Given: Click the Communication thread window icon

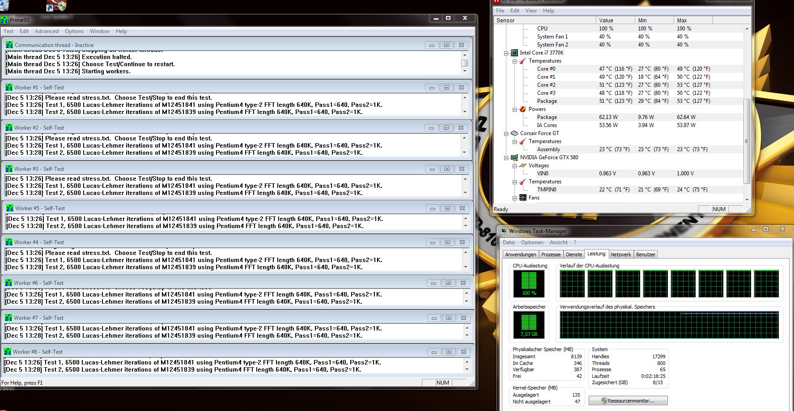Looking at the screenshot, I should point(9,45).
